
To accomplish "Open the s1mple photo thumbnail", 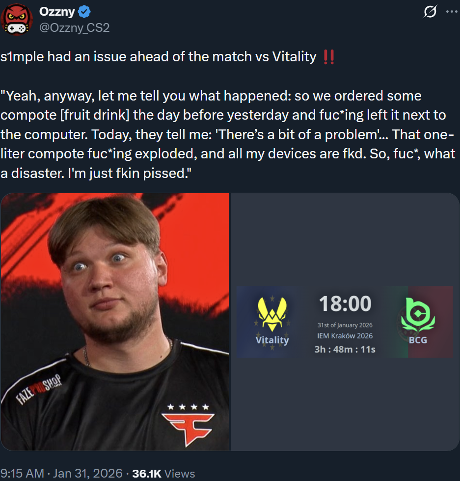I will tap(115, 322).
